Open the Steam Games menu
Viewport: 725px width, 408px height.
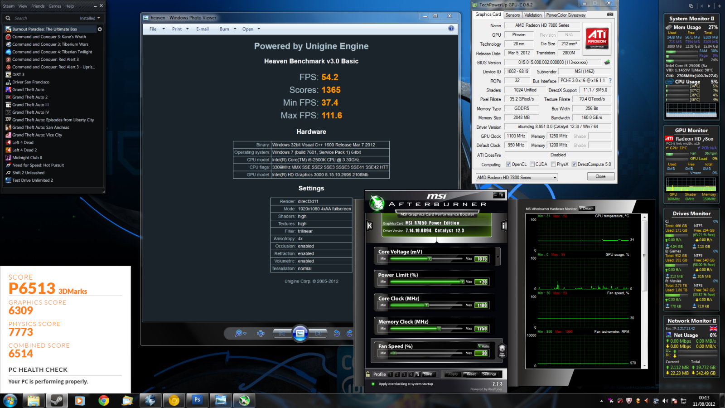(x=55, y=6)
